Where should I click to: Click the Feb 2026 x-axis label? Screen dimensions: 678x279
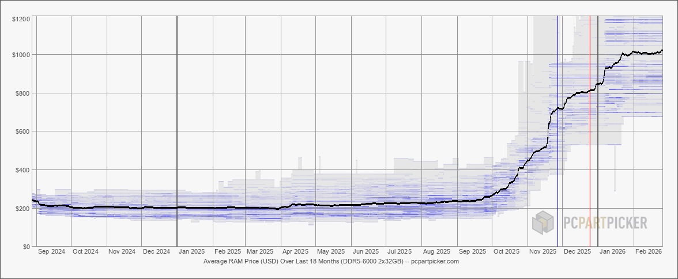click(x=648, y=252)
